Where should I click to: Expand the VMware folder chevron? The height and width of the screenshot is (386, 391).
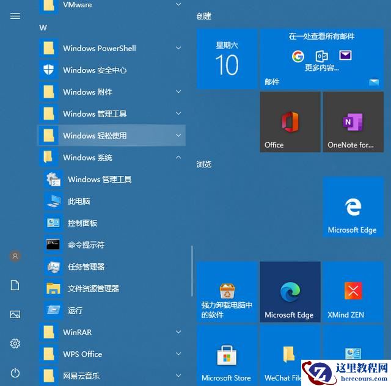pyautogui.click(x=178, y=4)
